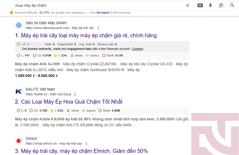Click the KALITE Việt Nam favicon
This screenshot has height=155, width=239.
19,91
